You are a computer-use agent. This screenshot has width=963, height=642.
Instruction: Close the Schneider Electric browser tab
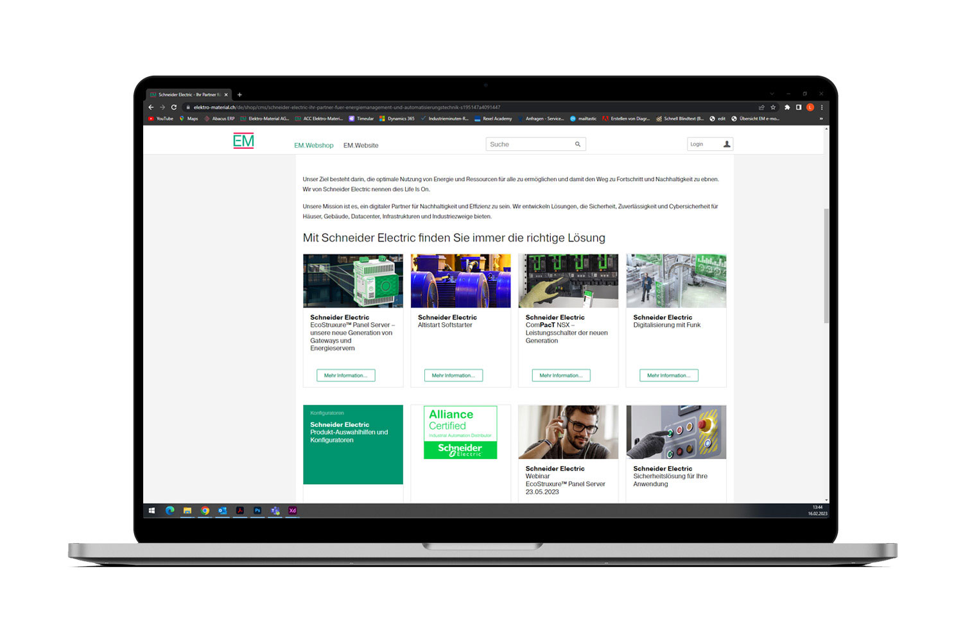(x=226, y=94)
